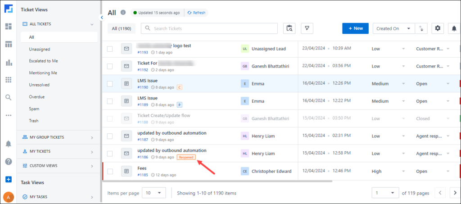This screenshot has width=461, height=204.
Task: Open the dashboard icon in left rail
Action: point(8,26)
